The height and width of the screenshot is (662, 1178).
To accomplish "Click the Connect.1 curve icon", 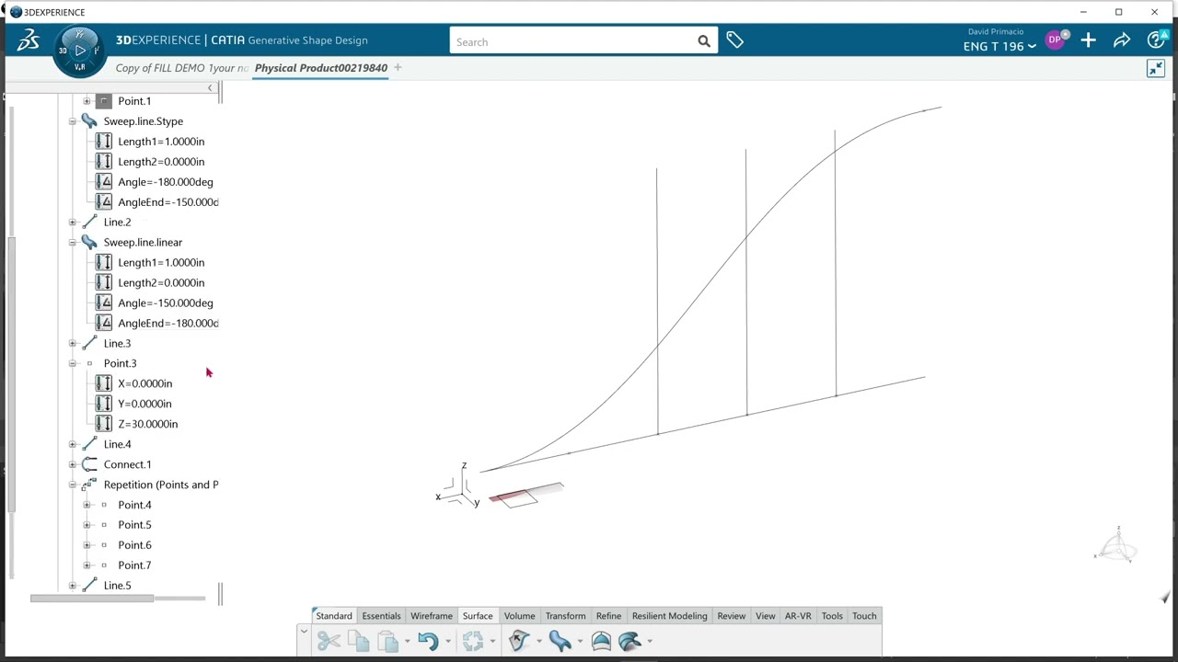I will pyautogui.click(x=89, y=464).
